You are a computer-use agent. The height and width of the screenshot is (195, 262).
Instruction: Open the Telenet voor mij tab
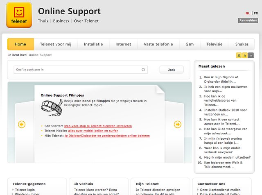(56, 44)
